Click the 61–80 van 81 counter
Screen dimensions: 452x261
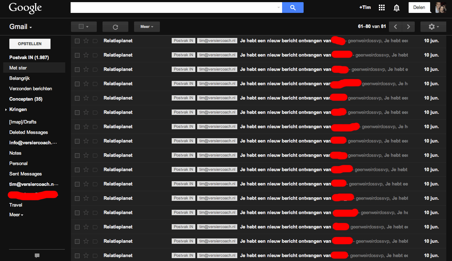[x=372, y=26]
